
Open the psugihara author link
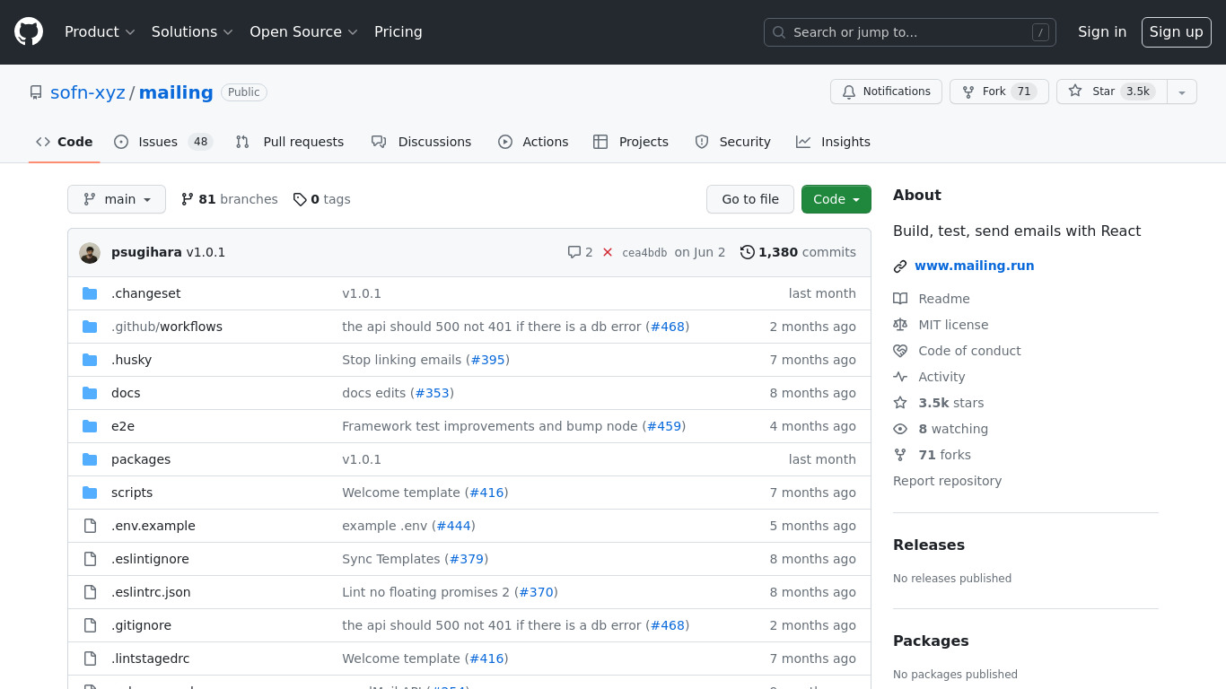[146, 252]
